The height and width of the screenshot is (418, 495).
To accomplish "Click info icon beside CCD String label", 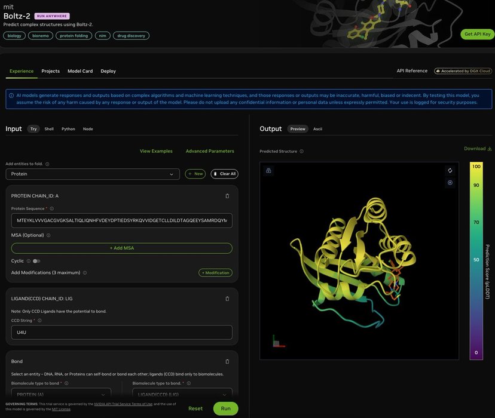I will [x=39, y=320].
